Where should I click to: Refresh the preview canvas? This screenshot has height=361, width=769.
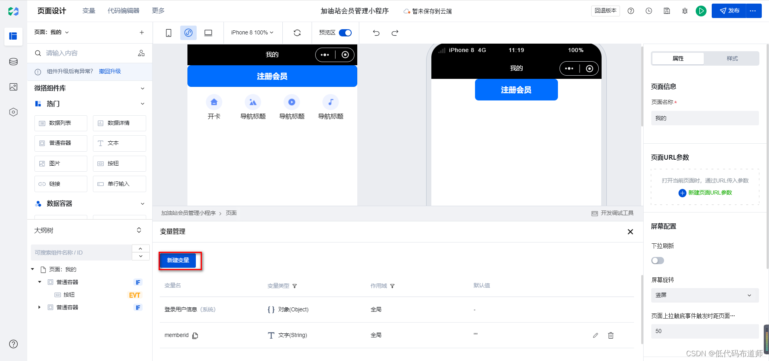[297, 33]
